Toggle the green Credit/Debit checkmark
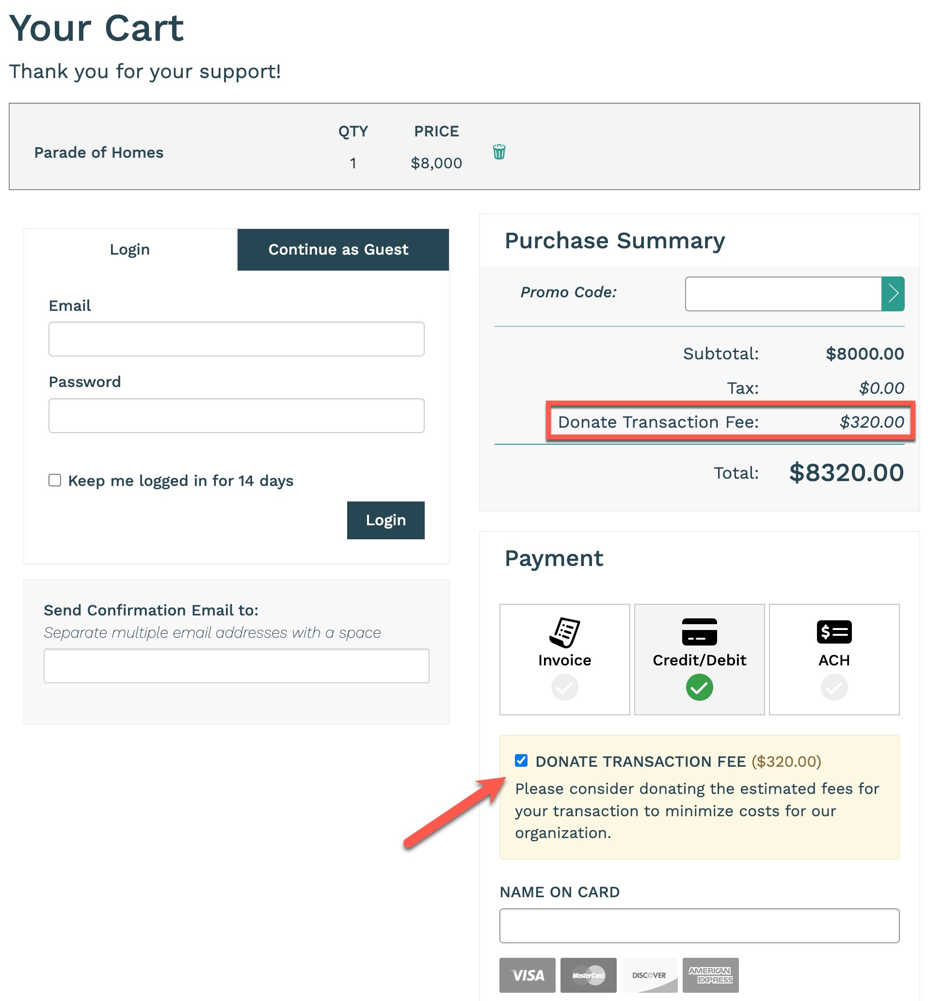The width and height of the screenshot is (928, 1001). pos(699,687)
